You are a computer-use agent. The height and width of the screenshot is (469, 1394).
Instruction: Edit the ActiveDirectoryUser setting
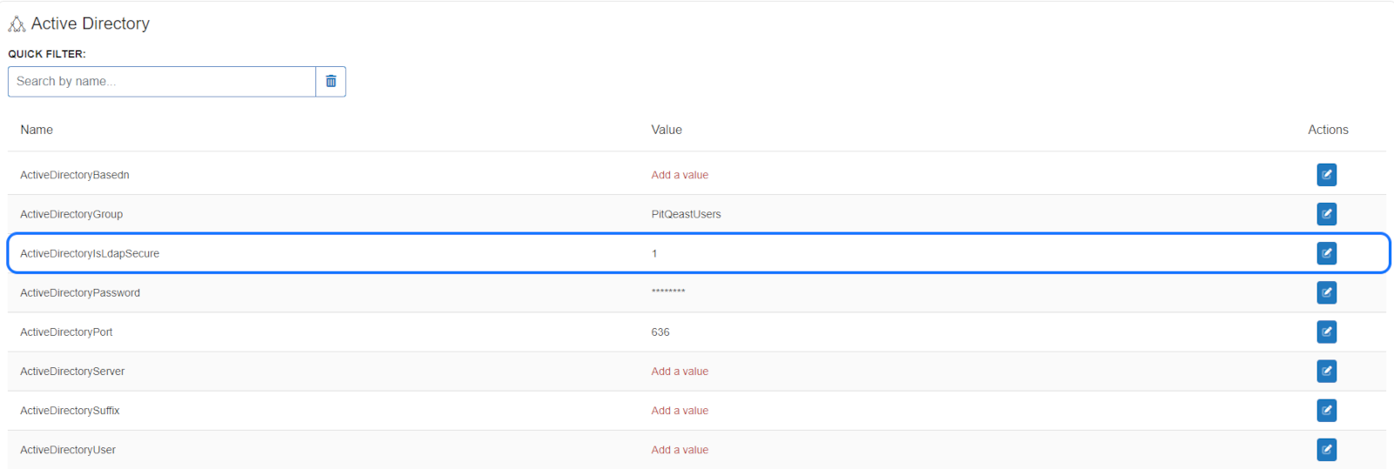[x=1326, y=449]
